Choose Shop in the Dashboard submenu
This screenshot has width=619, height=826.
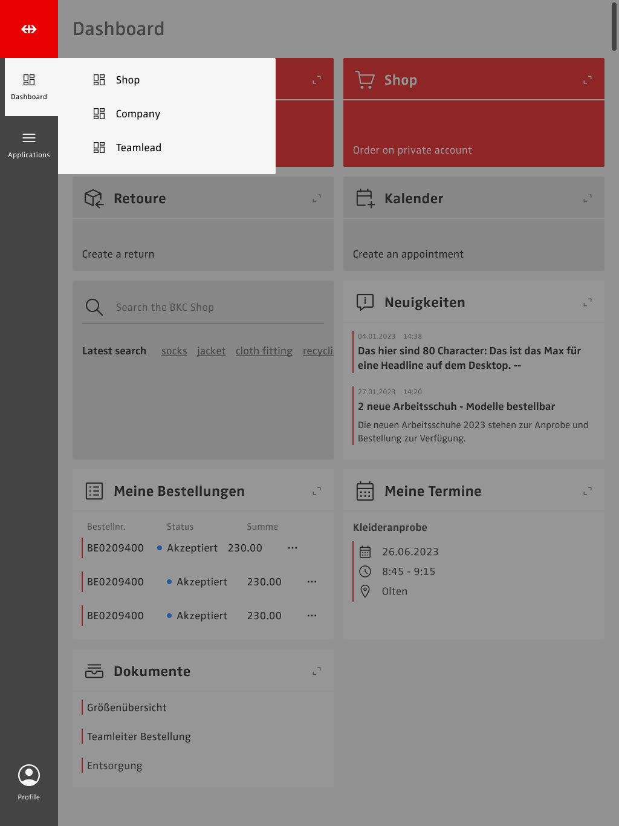coord(128,80)
